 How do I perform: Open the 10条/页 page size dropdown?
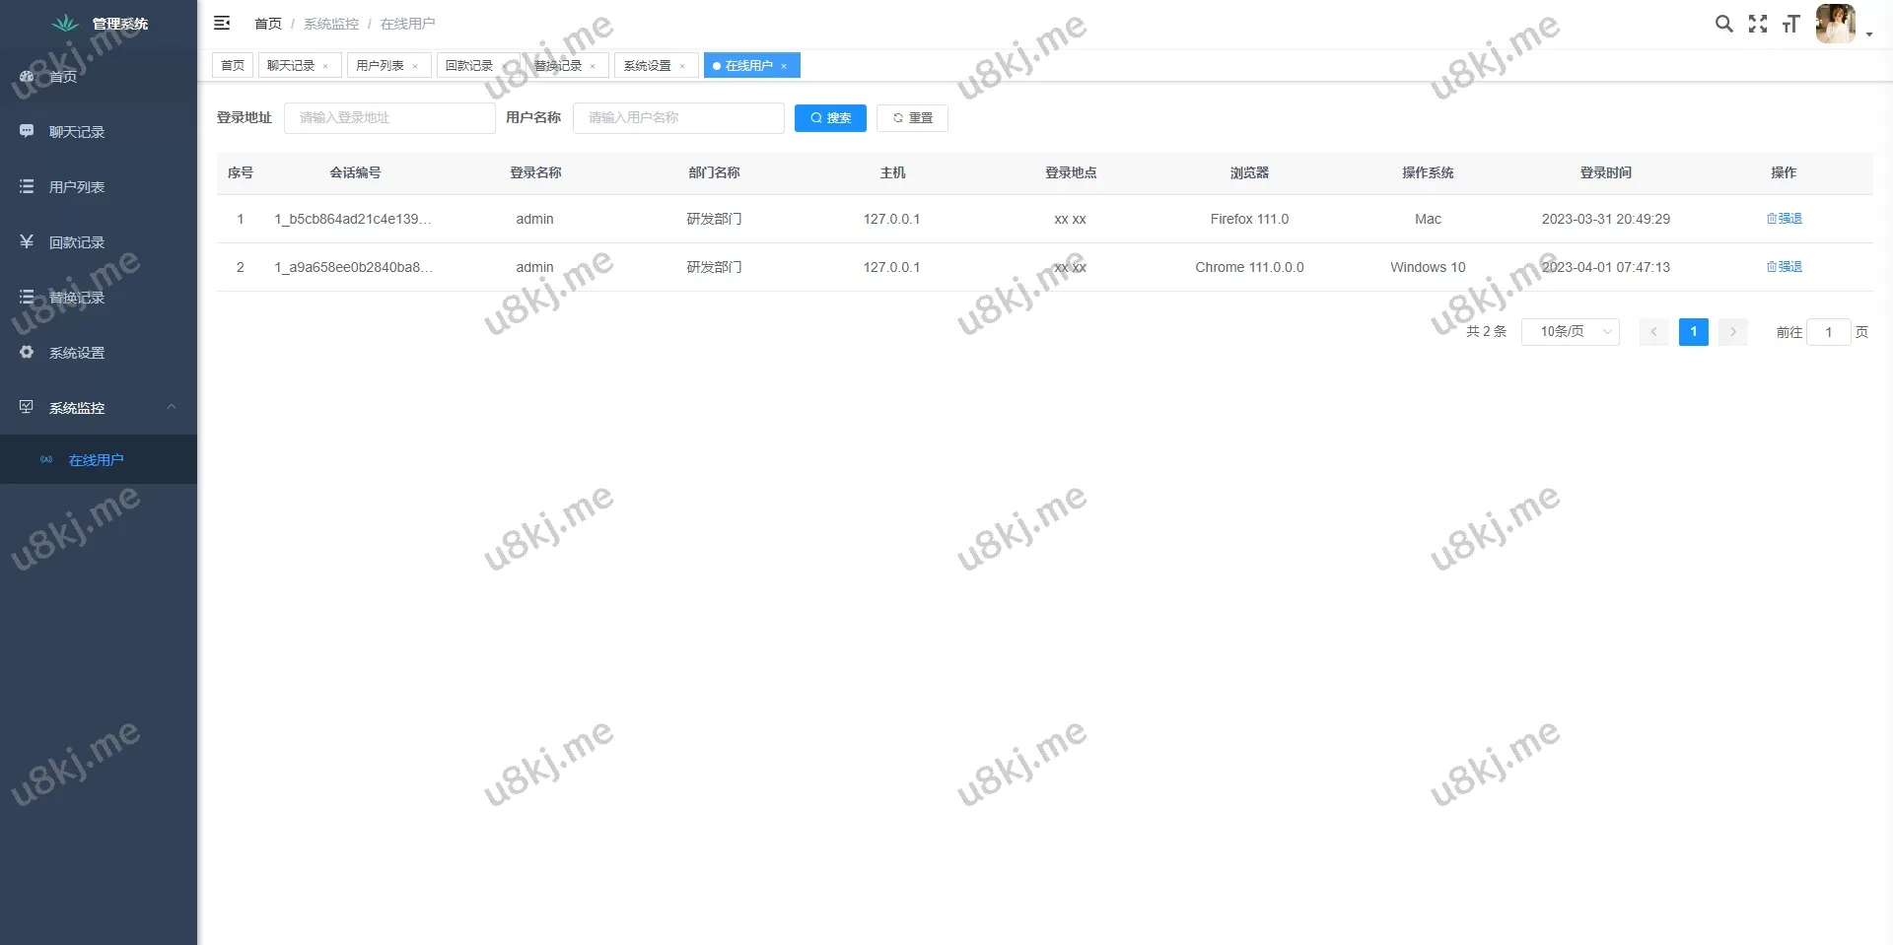1570,332
